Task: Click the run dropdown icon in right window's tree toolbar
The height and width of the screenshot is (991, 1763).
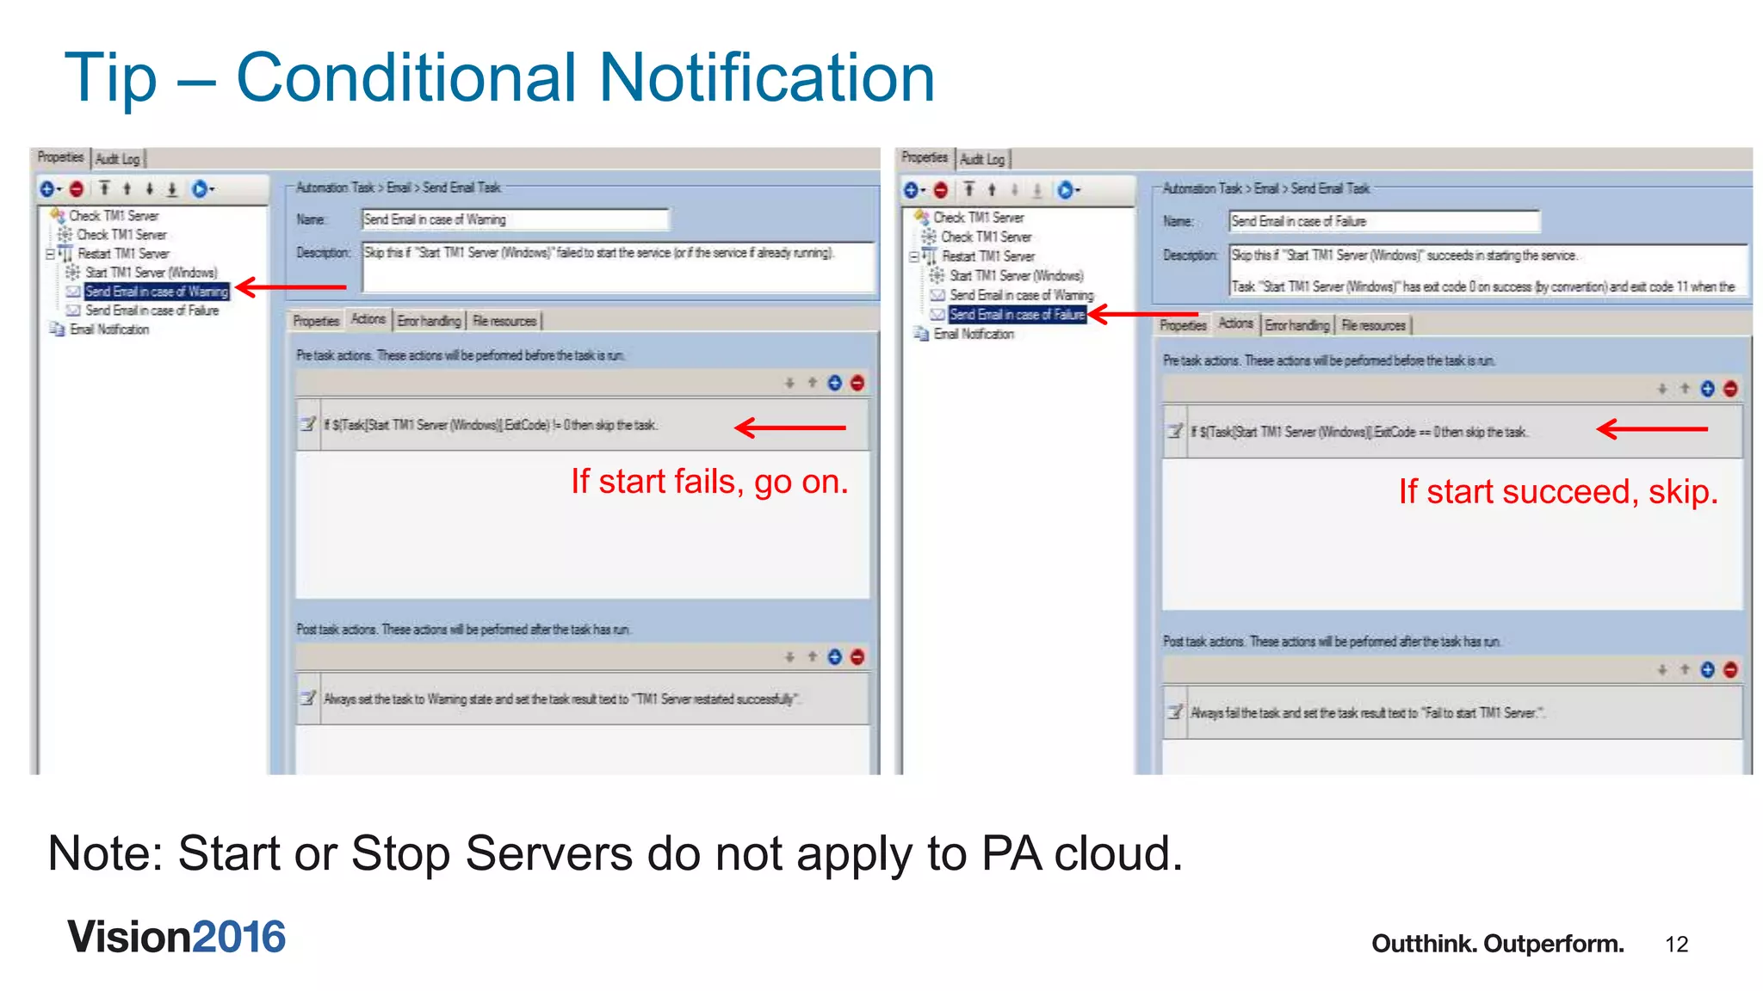Action: (1067, 190)
